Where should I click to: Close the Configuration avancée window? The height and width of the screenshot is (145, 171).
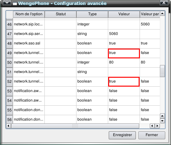click(x=164, y=3)
